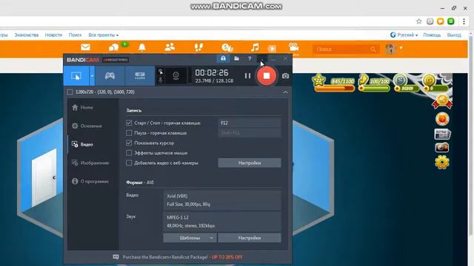Open chat messages icon in orange bar

pyautogui.click(x=113, y=47)
